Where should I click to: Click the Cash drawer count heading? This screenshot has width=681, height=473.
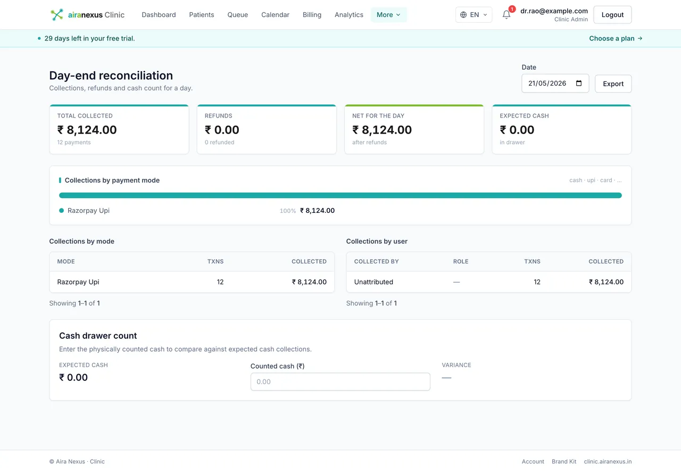pyautogui.click(x=98, y=336)
